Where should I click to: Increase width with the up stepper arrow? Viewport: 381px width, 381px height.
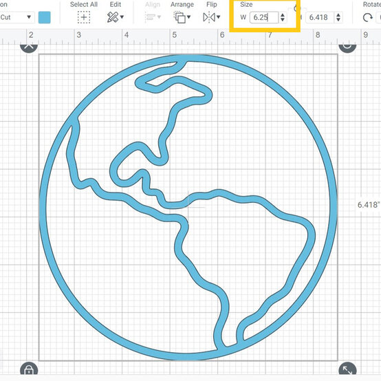283,15
